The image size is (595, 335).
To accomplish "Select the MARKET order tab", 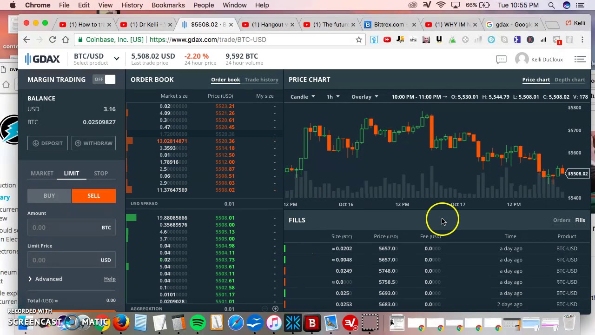I will [42, 173].
